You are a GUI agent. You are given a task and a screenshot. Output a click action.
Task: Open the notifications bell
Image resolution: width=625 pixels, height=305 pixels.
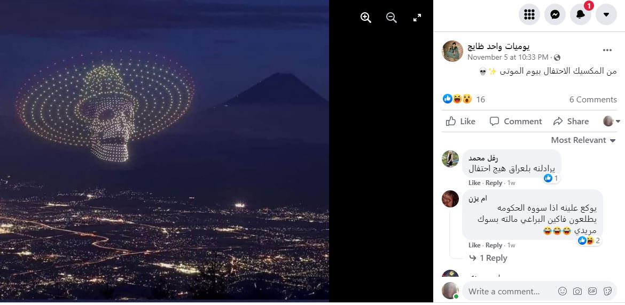click(581, 15)
